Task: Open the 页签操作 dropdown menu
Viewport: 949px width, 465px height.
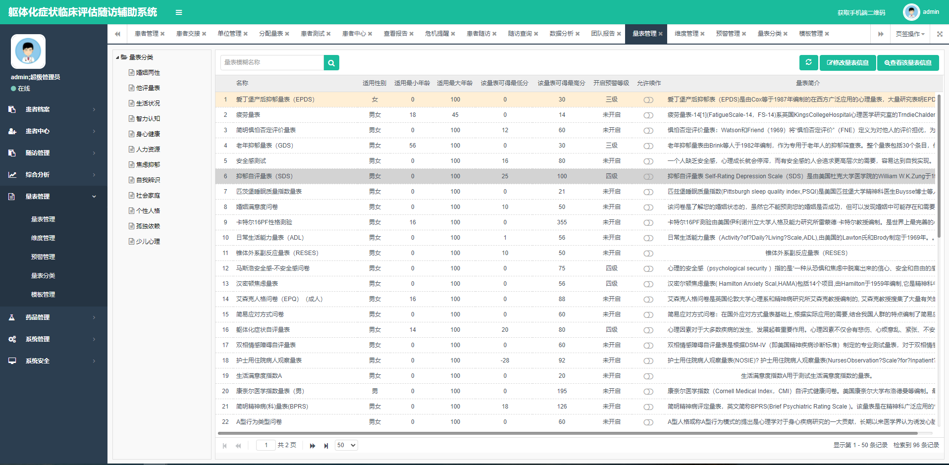Action: pos(910,34)
